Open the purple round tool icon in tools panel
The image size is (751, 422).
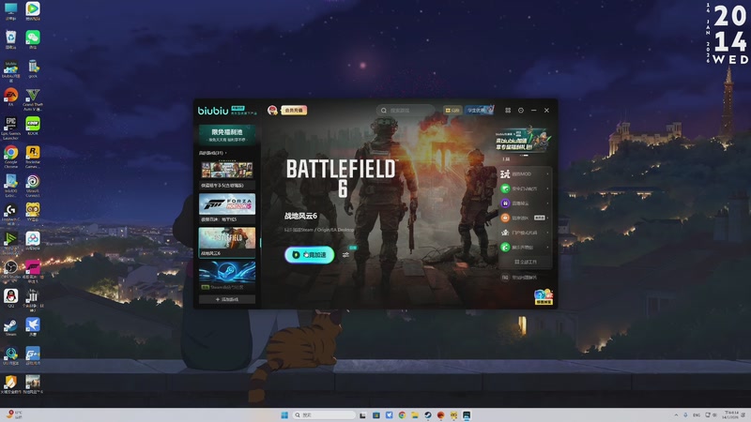(505, 203)
